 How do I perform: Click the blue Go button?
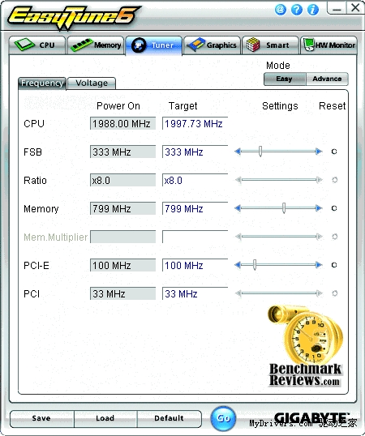click(x=223, y=418)
